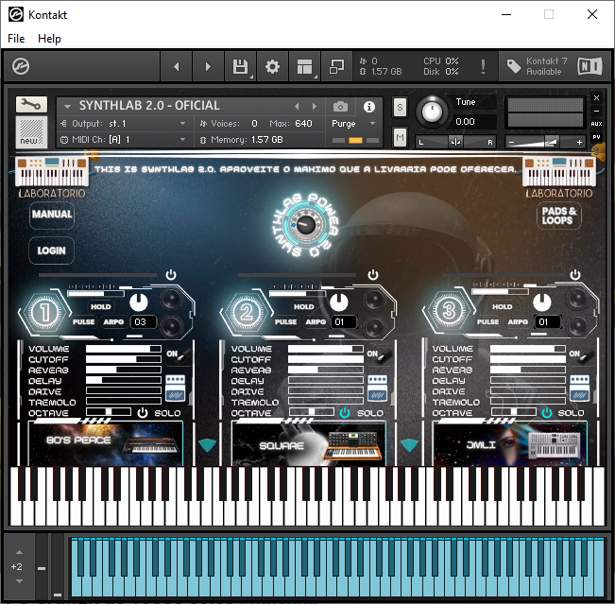Mute the instrument with the M button
The width and height of the screenshot is (615, 604).
400,137
